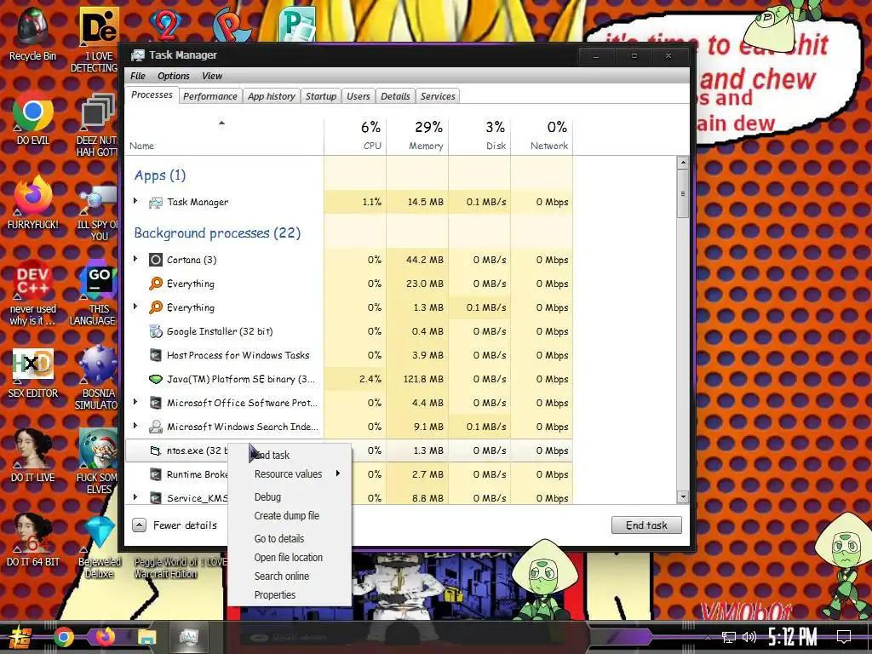
Task: Open the Options menu
Action: (174, 76)
